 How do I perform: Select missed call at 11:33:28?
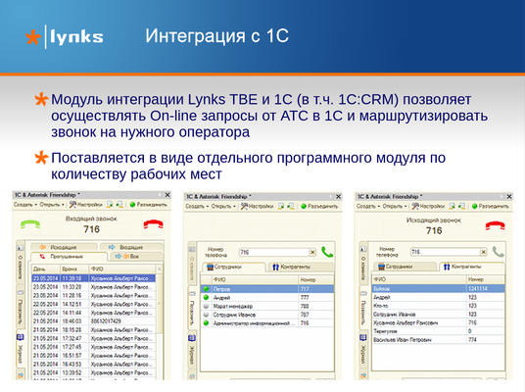point(94,287)
